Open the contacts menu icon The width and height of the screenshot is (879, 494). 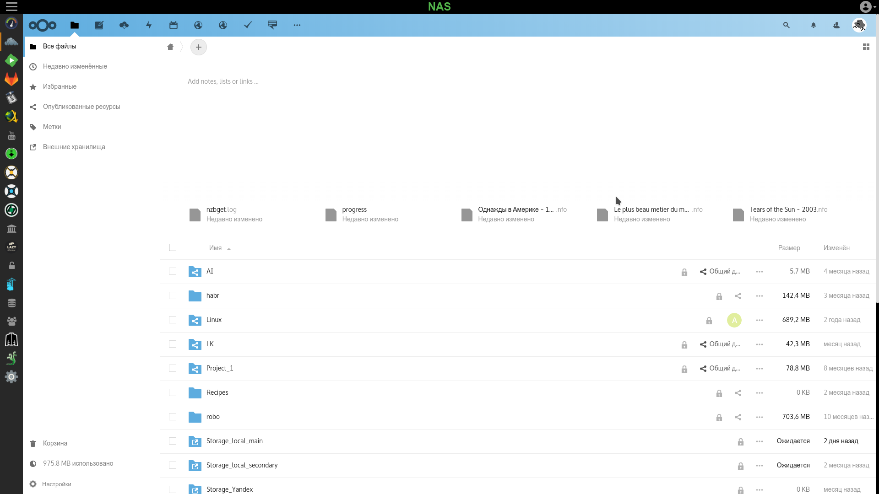click(x=836, y=25)
